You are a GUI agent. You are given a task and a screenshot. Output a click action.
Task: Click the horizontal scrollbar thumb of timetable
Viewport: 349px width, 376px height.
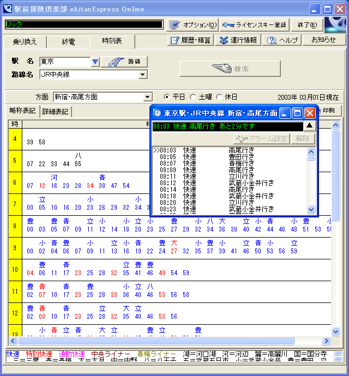pos(156,341)
